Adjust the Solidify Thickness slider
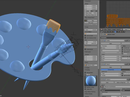The width and height of the screenshot is (130, 97). pyautogui.click(x=111, y=46)
